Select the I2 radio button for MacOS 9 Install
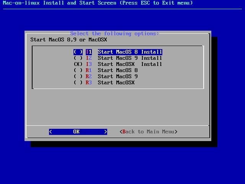The width and height of the screenshot is (245, 184). pos(78,58)
